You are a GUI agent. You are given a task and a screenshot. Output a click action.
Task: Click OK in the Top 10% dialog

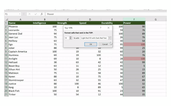(91, 44)
